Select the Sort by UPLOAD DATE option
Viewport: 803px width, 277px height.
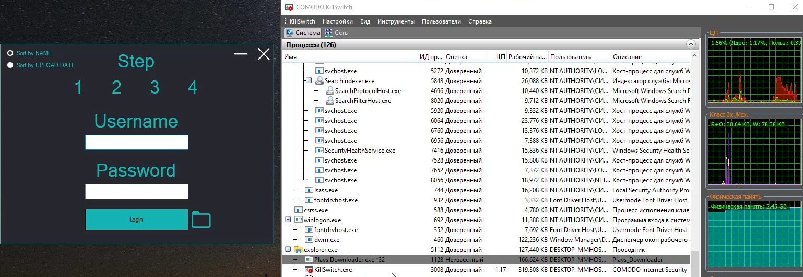(x=10, y=65)
